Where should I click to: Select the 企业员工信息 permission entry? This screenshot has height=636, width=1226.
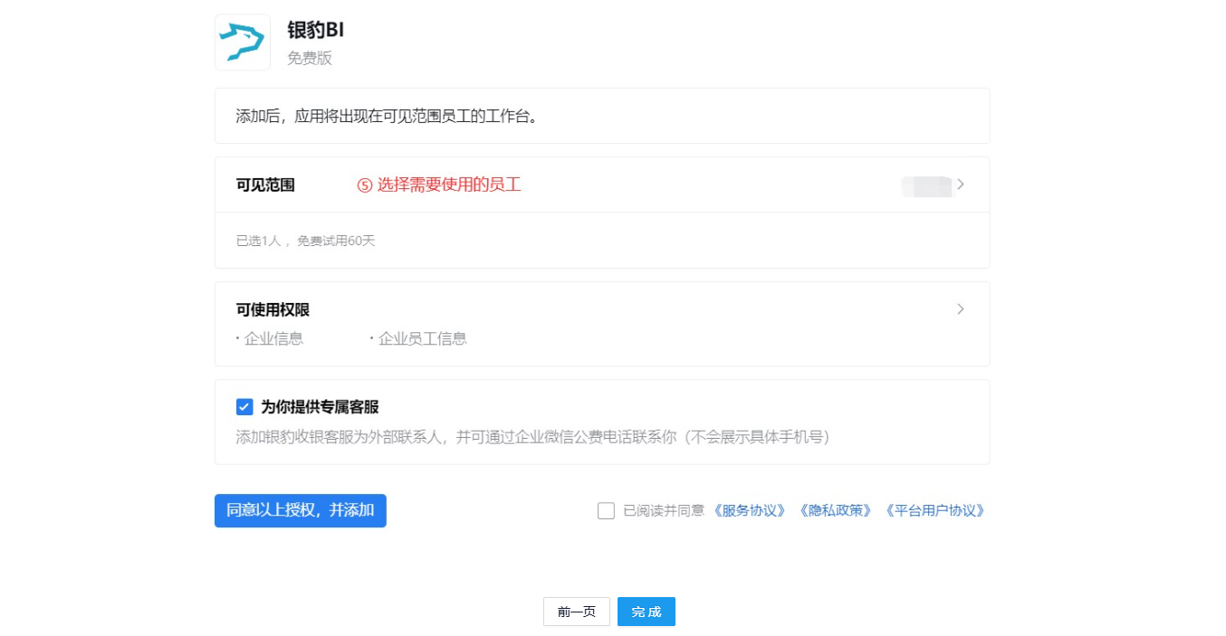tap(423, 337)
